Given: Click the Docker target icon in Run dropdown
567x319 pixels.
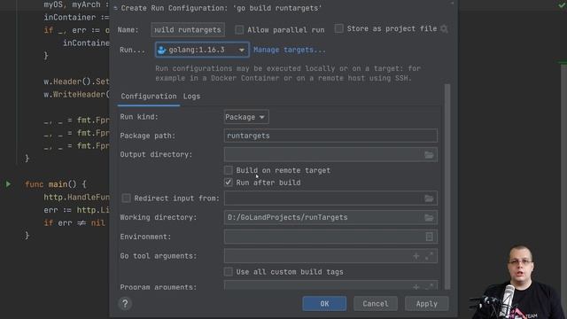Looking at the screenshot, I should 161,50.
